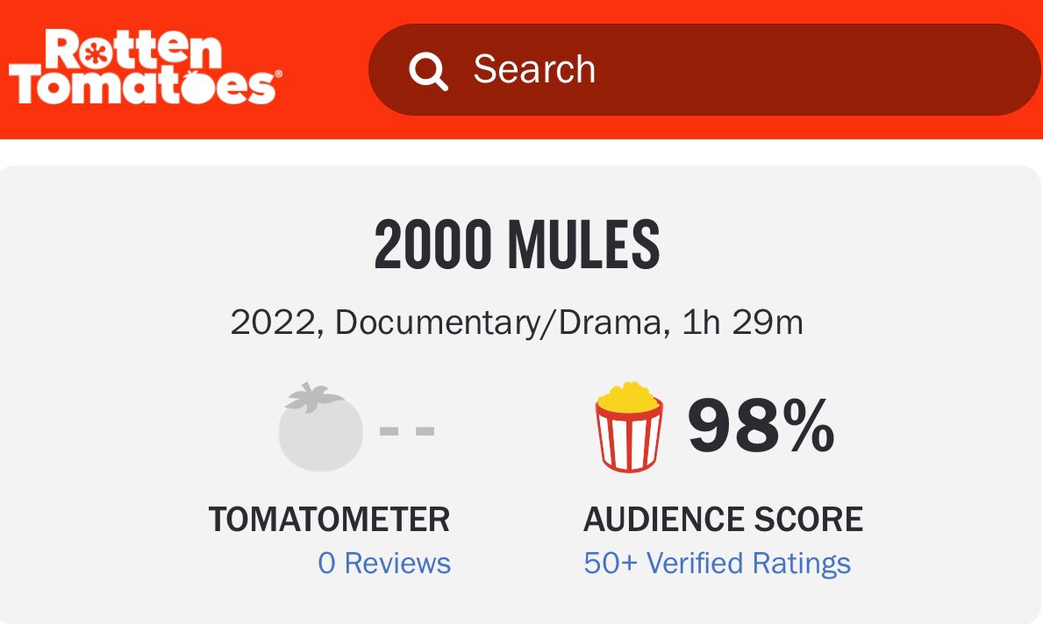This screenshot has height=624, width=1043.
Task: Click the Search placeholder text
Action: click(533, 68)
